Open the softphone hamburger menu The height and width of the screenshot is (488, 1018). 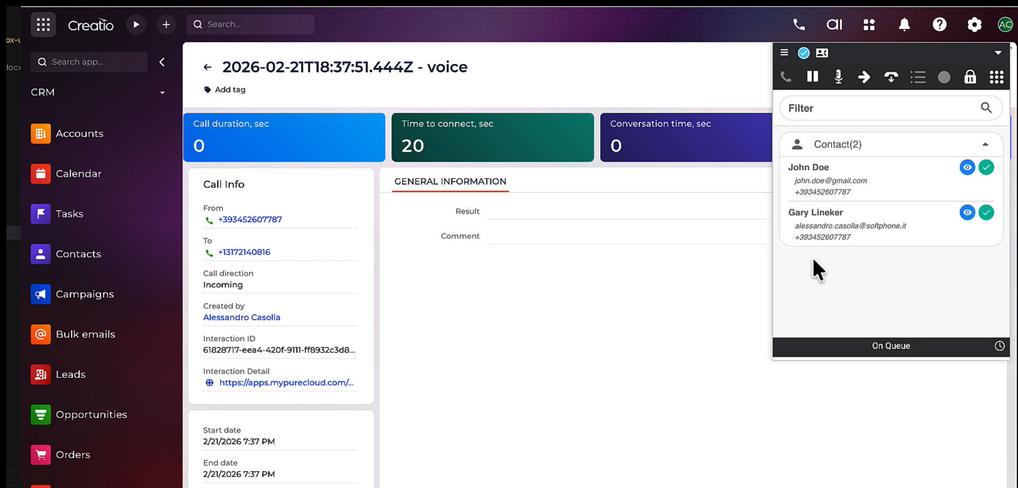[x=784, y=53]
